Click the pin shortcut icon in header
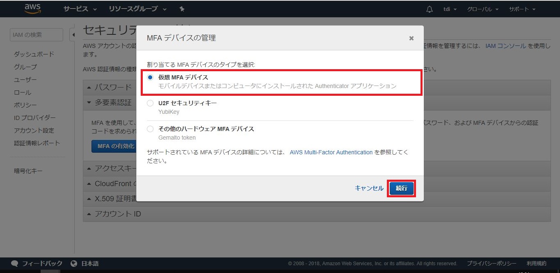The width and height of the screenshot is (560, 273). (182, 9)
